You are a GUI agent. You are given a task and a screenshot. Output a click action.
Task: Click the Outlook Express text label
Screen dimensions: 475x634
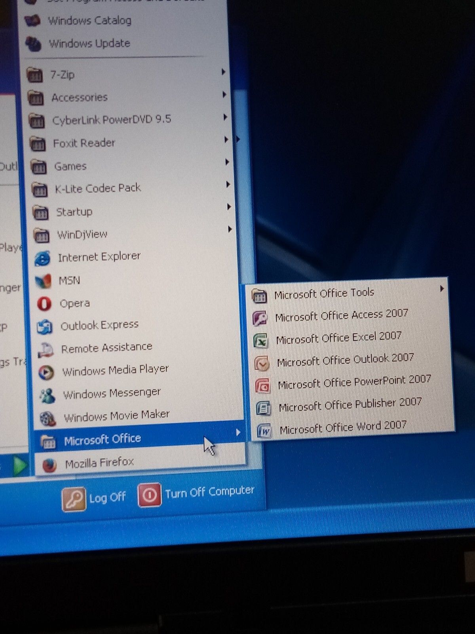[x=99, y=325]
